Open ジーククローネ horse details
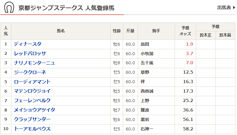 [30, 72]
